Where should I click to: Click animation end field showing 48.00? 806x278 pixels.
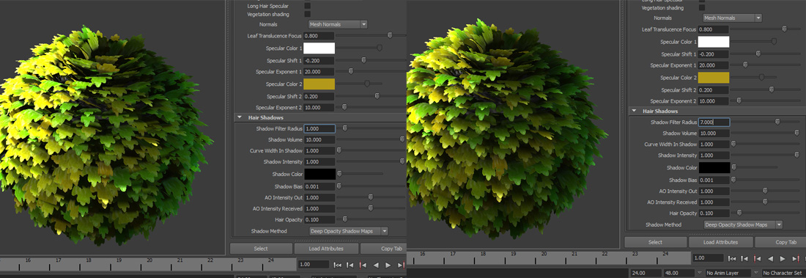679,273
